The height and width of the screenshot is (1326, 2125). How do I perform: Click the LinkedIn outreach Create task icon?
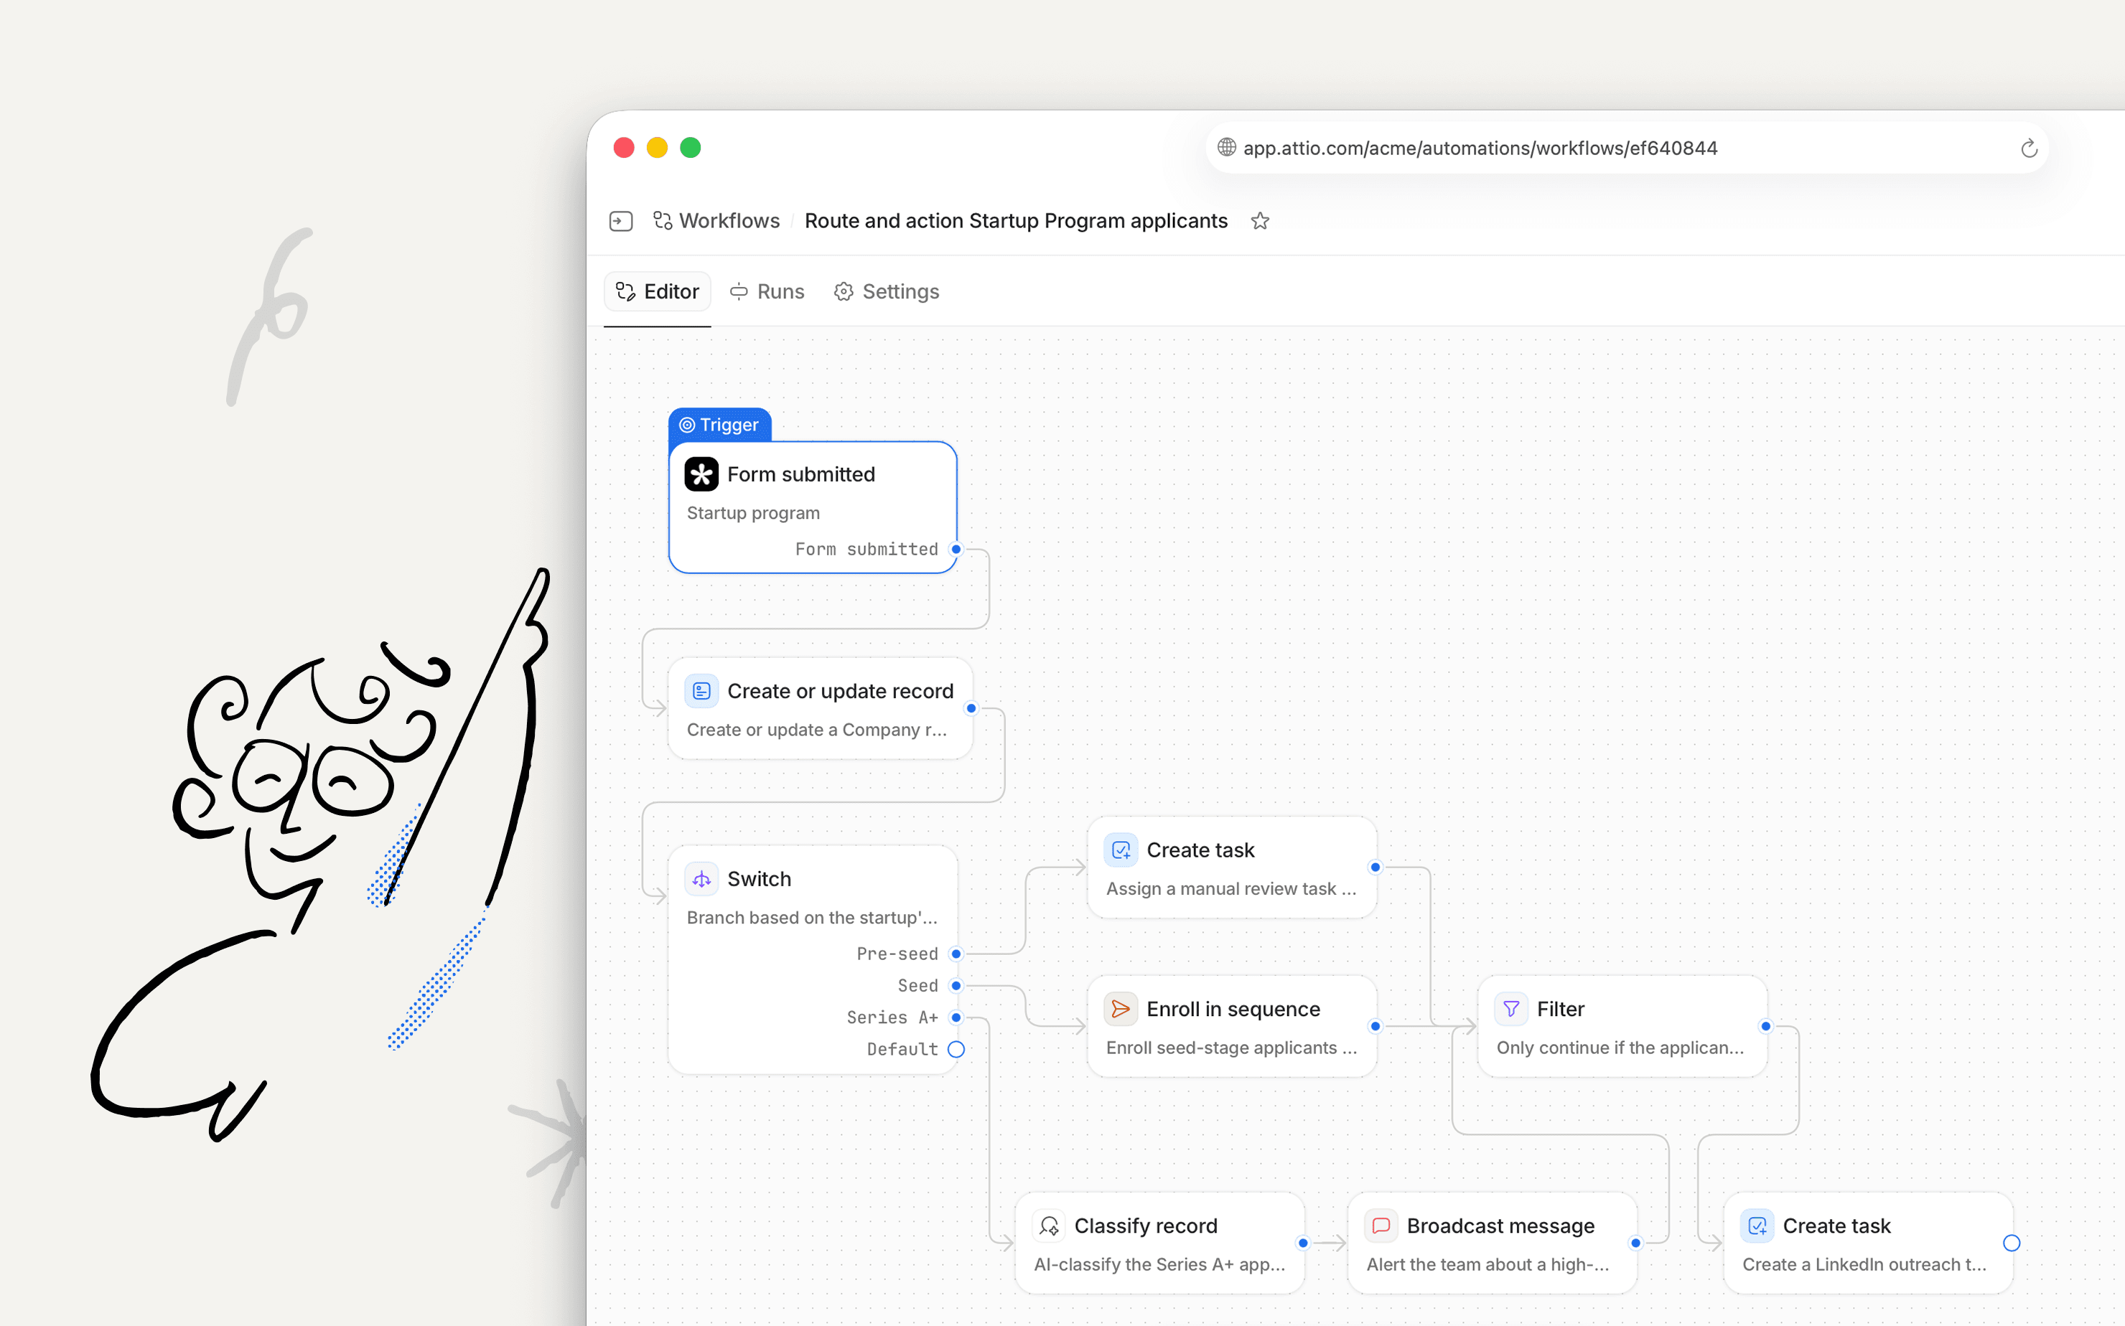click(1757, 1225)
